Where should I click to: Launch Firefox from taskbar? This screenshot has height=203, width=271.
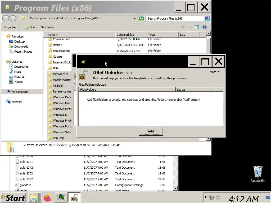tap(48, 198)
